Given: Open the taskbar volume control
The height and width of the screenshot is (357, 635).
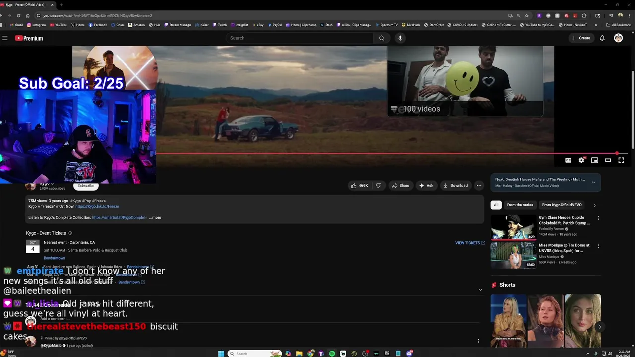Looking at the screenshot, I should (x=610, y=353).
